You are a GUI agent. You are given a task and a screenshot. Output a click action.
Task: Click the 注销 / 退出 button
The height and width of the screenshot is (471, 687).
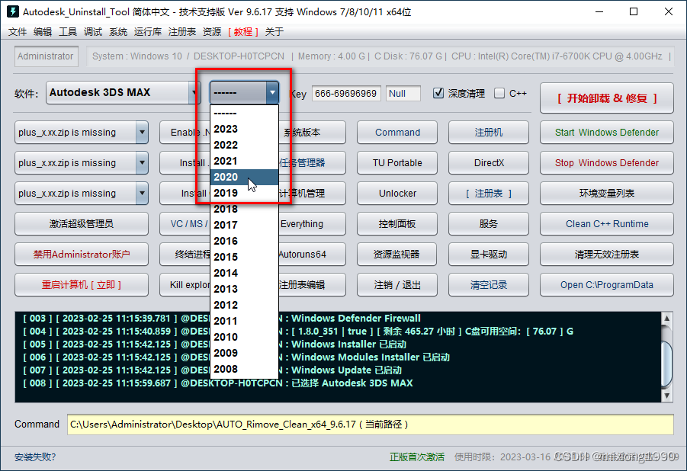[397, 285]
